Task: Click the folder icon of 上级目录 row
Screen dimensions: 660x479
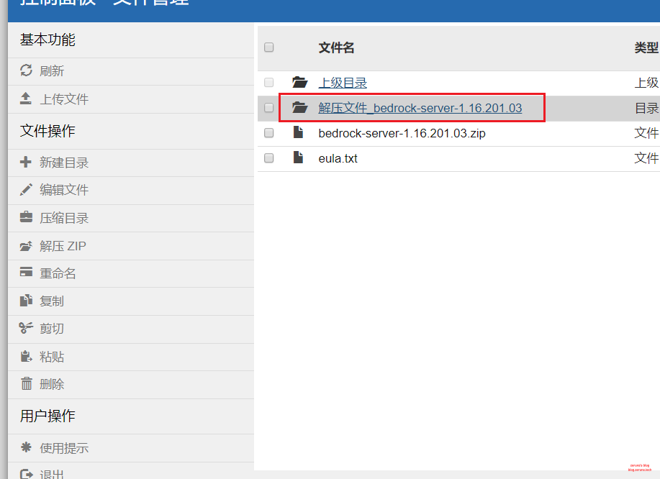Action: click(x=299, y=82)
